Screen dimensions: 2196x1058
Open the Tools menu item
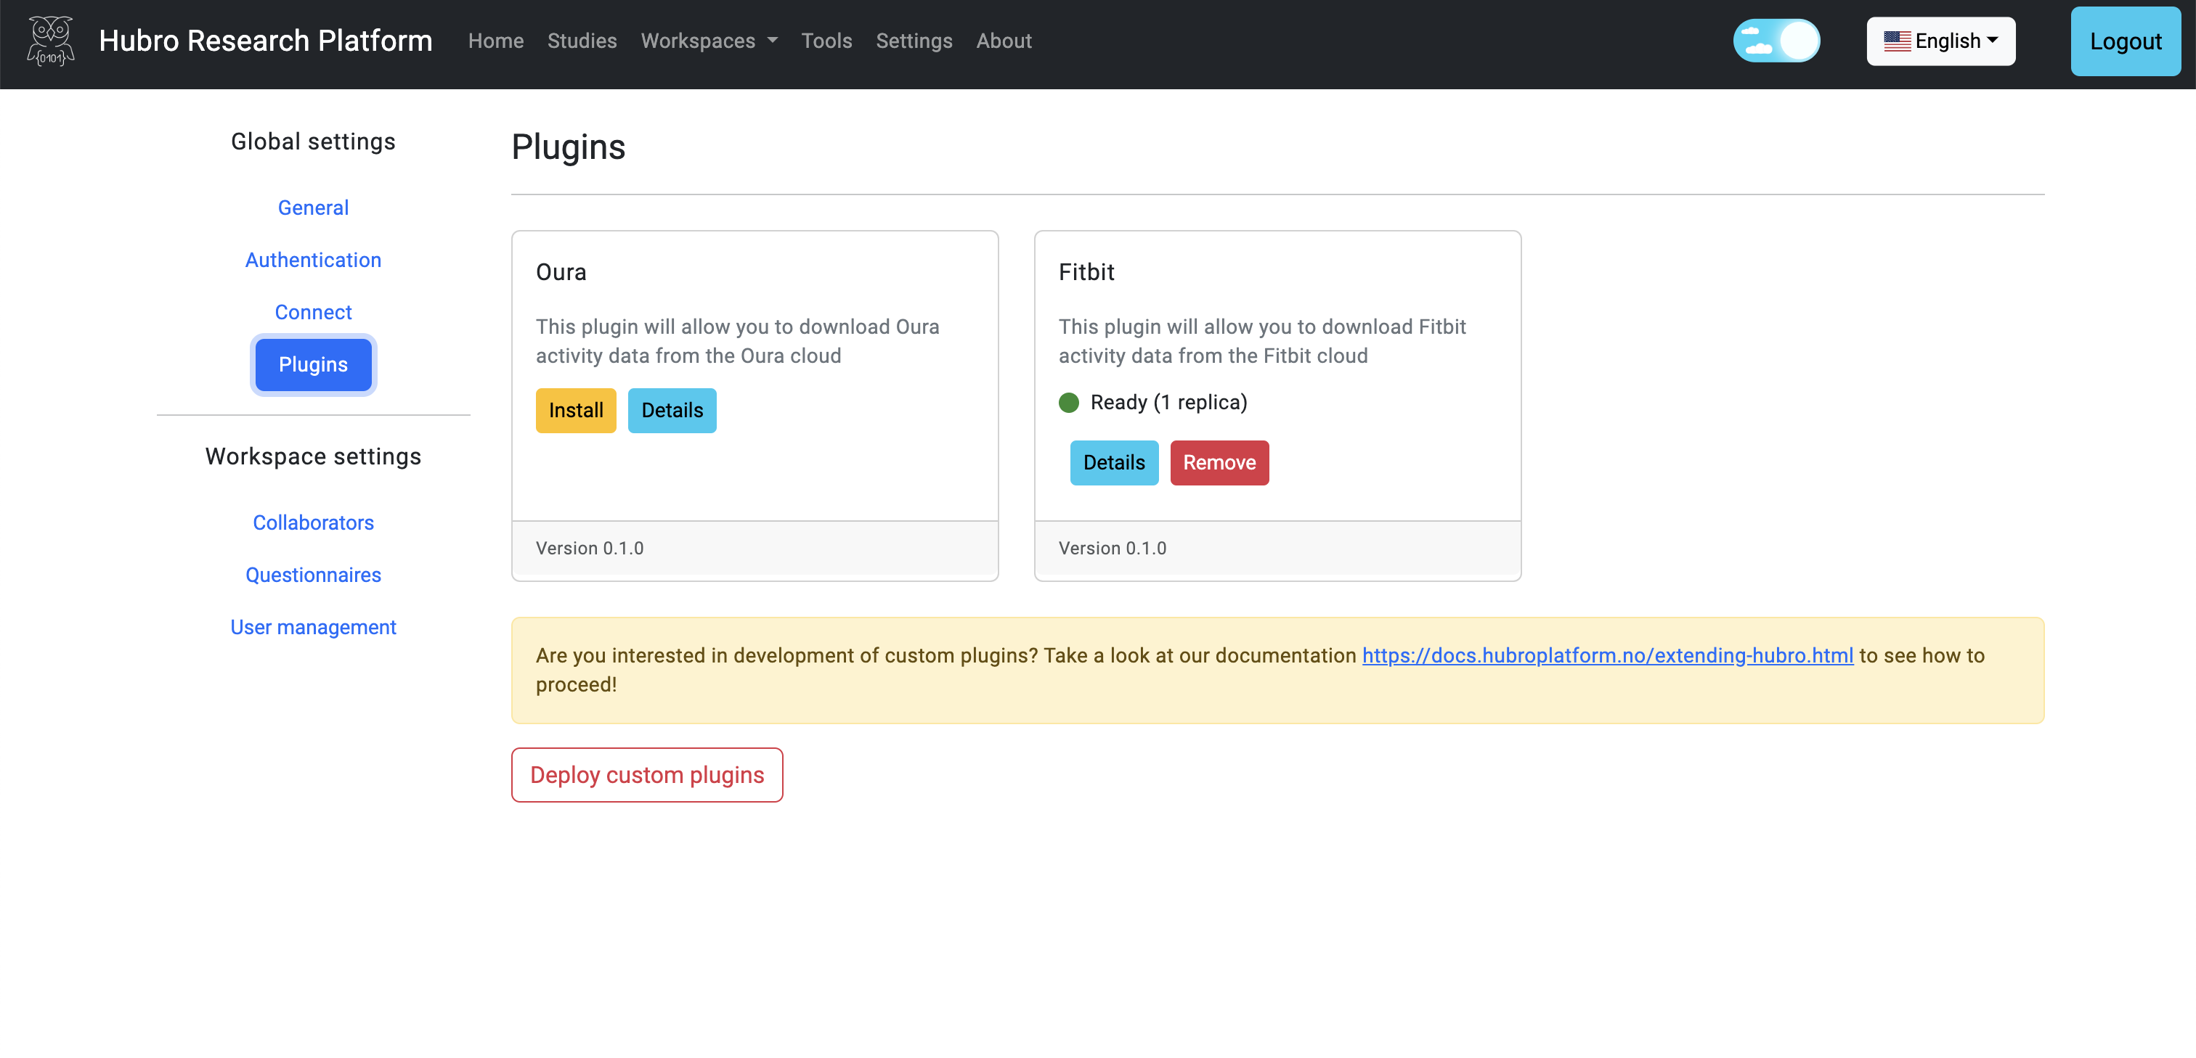[828, 41]
